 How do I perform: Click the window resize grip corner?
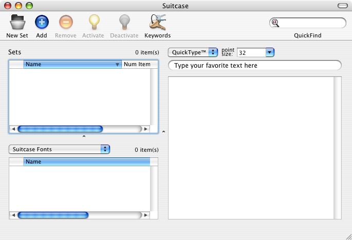coord(348,236)
